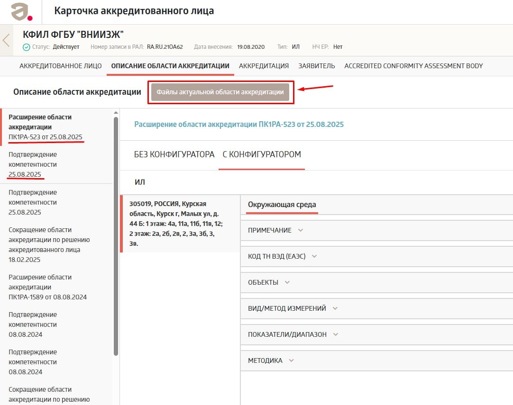Switch to the АККРЕДИТАЦИЯ tab
This screenshot has width=513, height=405.
(264, 66)
